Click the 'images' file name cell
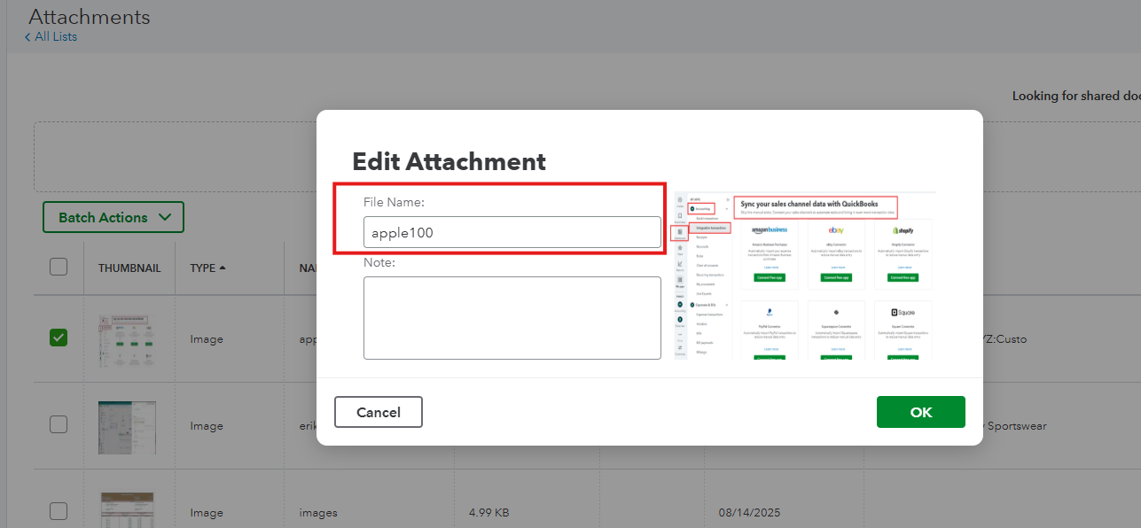The image size is (1141, 528). coord(318,512)
